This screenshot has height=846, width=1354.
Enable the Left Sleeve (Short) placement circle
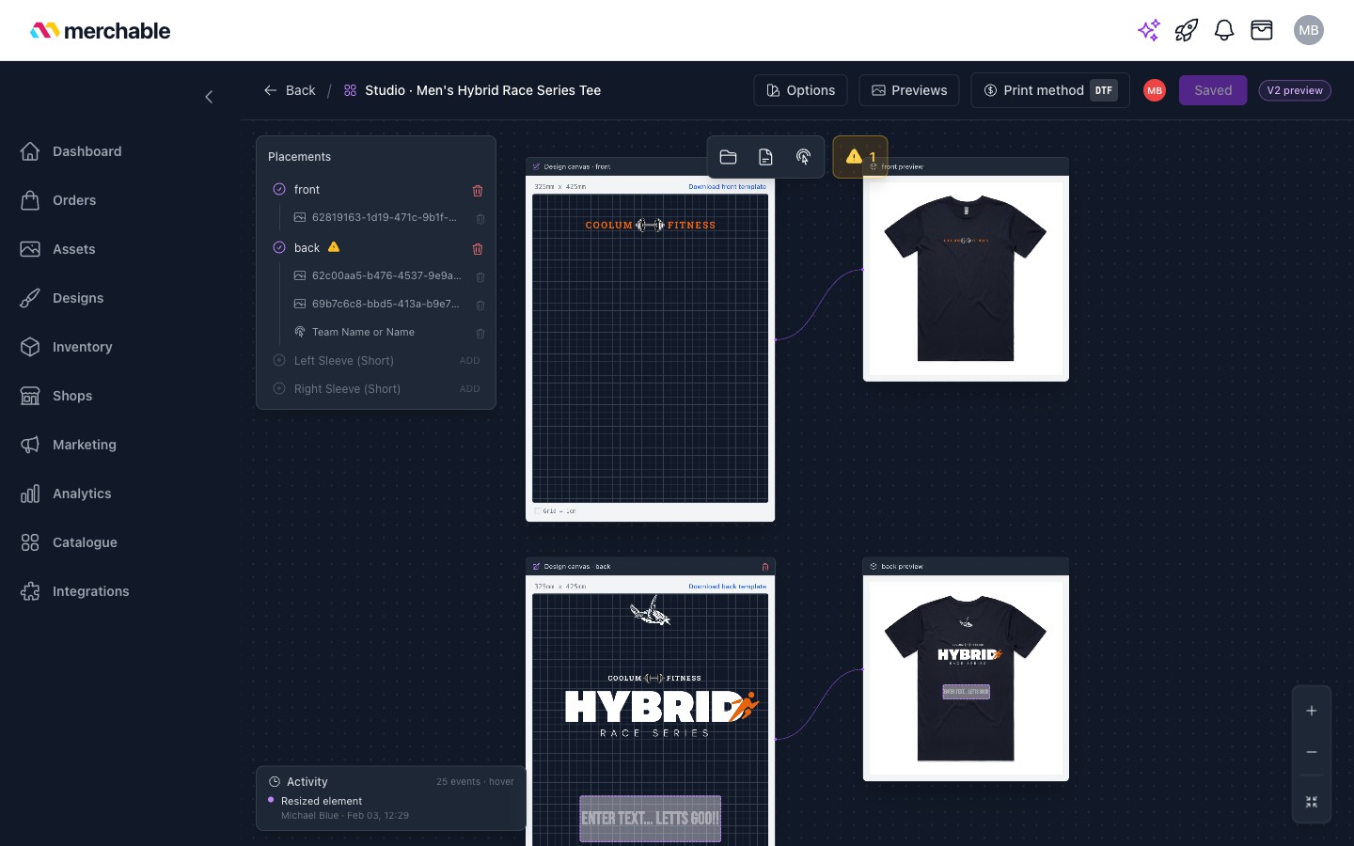pyautogui.click(x=279, y=360)
